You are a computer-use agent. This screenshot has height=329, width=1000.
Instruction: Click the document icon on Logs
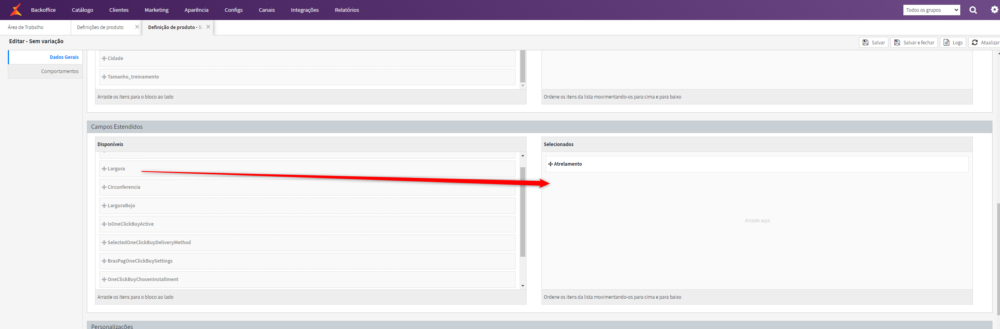[x=947, y=42]
